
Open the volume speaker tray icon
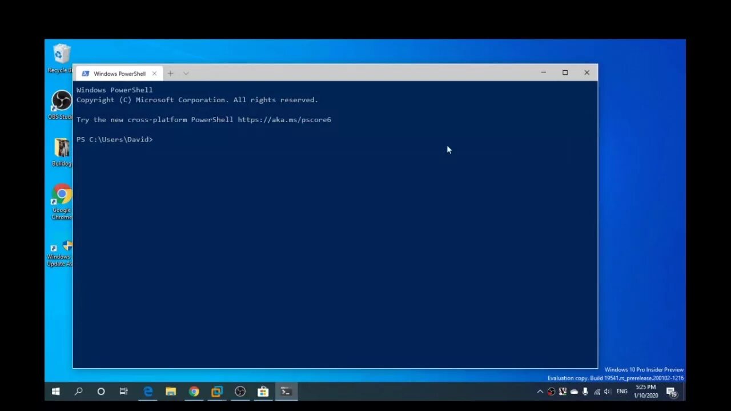608,392
